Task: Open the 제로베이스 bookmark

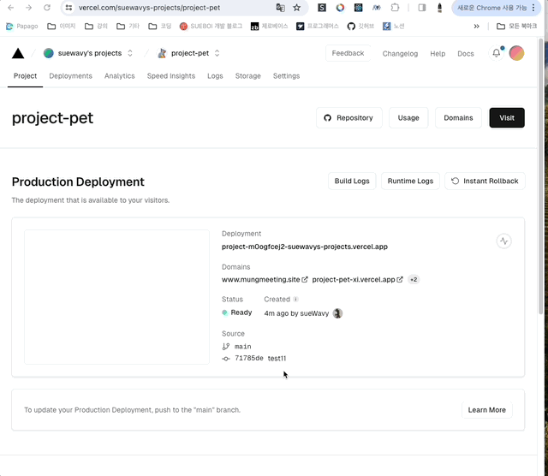Action: [x=269, y=27]
